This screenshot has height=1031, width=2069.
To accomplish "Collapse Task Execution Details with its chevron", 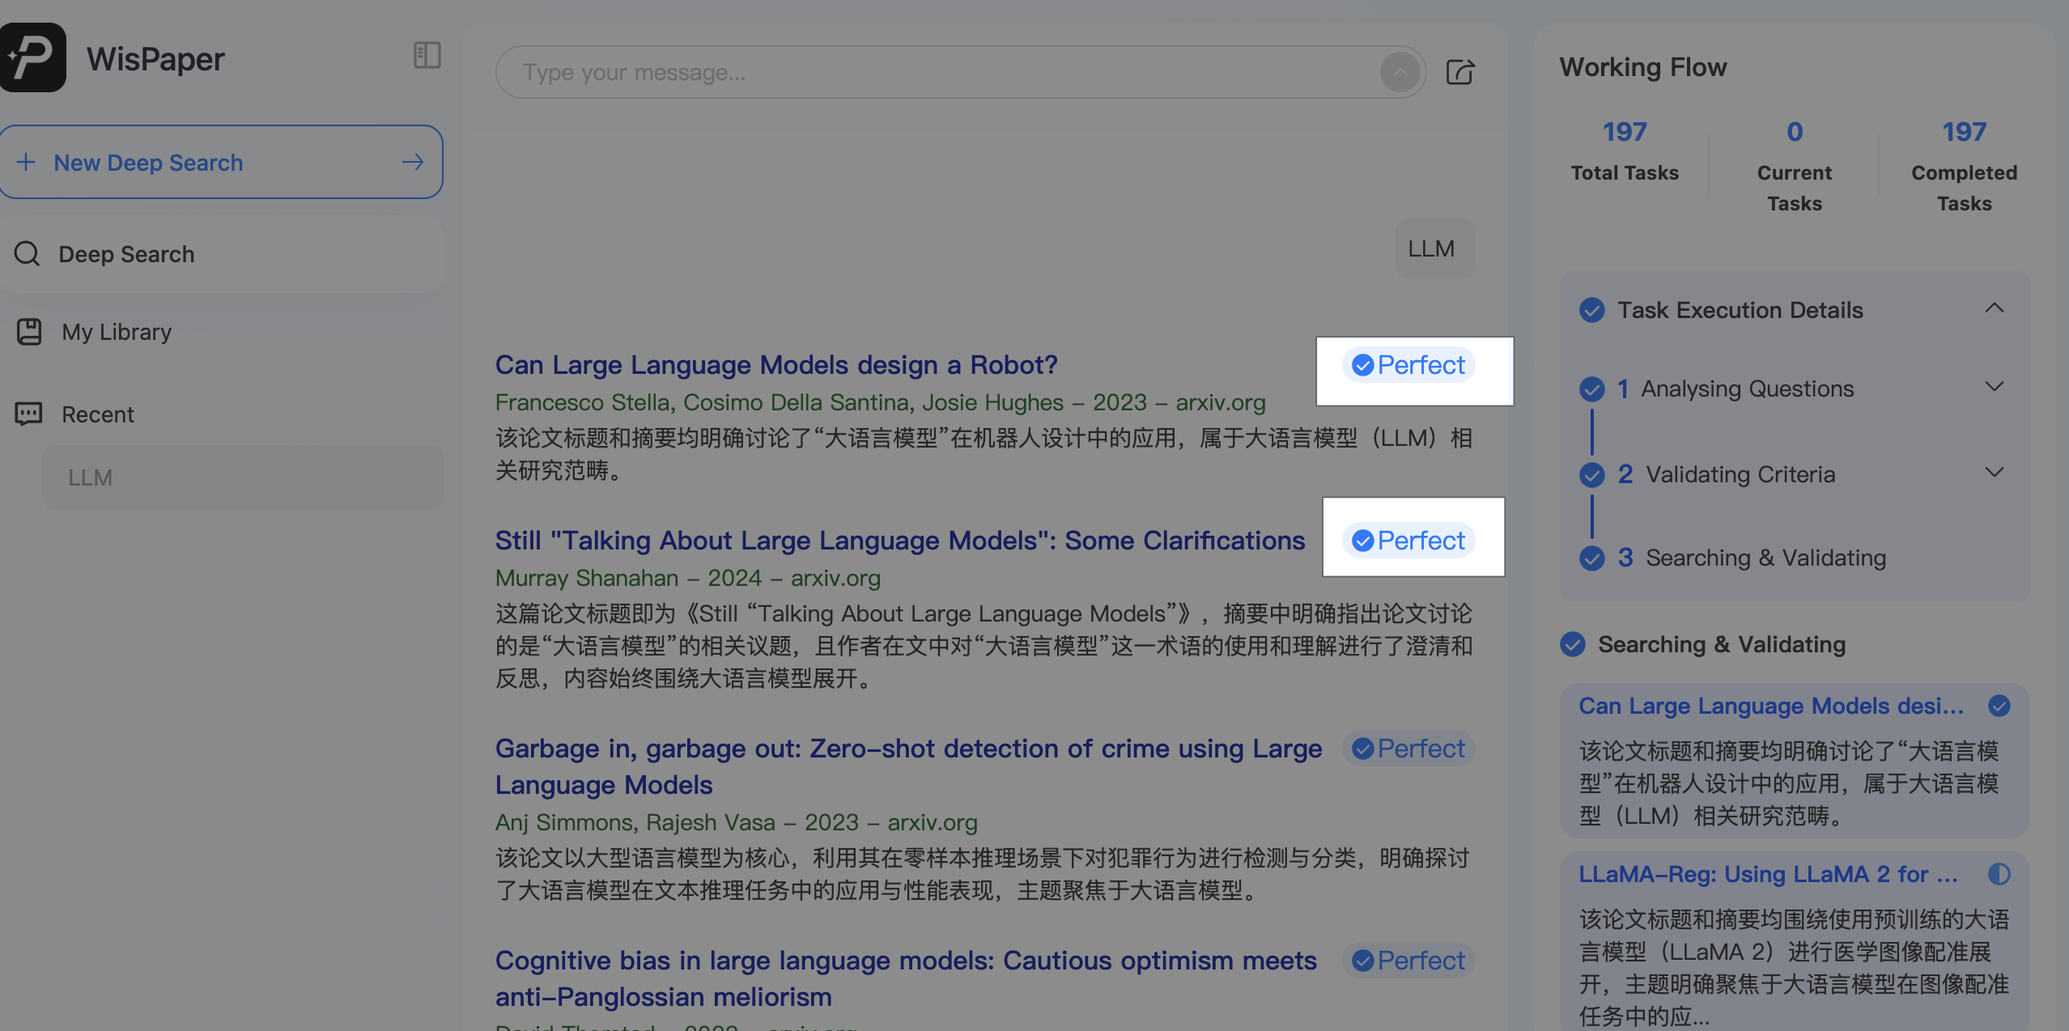I will (x=1995, y=308).
